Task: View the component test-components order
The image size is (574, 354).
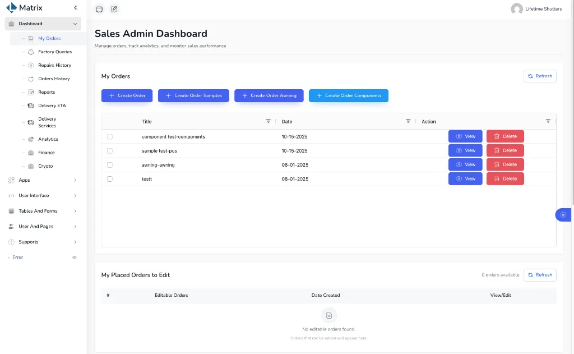Action: pyautogui.click(x=465, y=136)
